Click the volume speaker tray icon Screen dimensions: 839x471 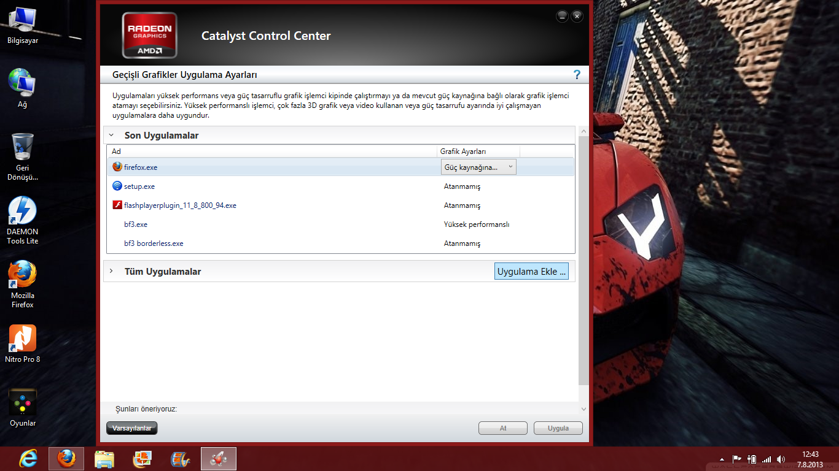pyautogui.click(x=781, y=459)
